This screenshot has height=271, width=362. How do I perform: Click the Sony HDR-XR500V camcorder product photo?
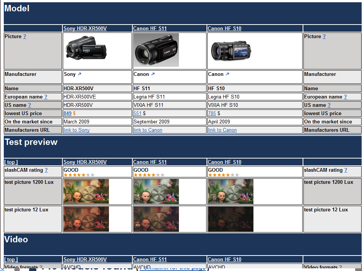[86, 48]
